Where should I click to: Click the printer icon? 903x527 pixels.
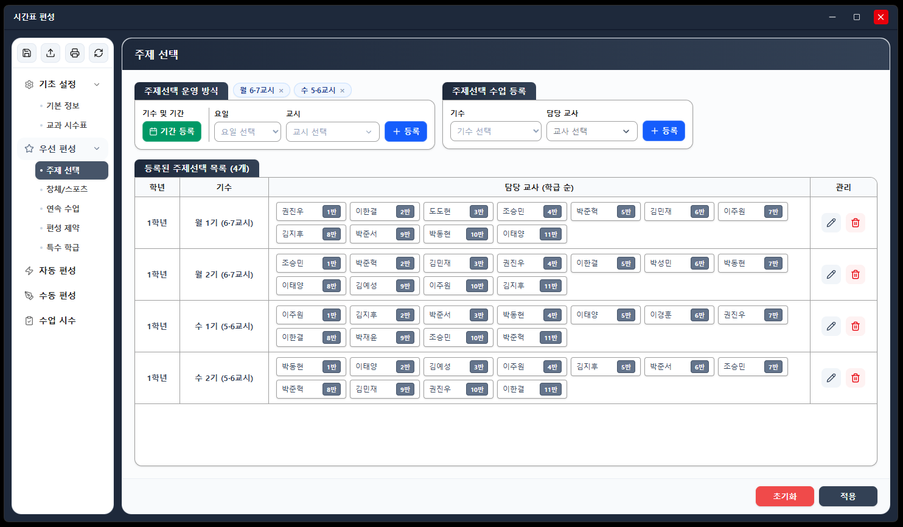[75, 53]
